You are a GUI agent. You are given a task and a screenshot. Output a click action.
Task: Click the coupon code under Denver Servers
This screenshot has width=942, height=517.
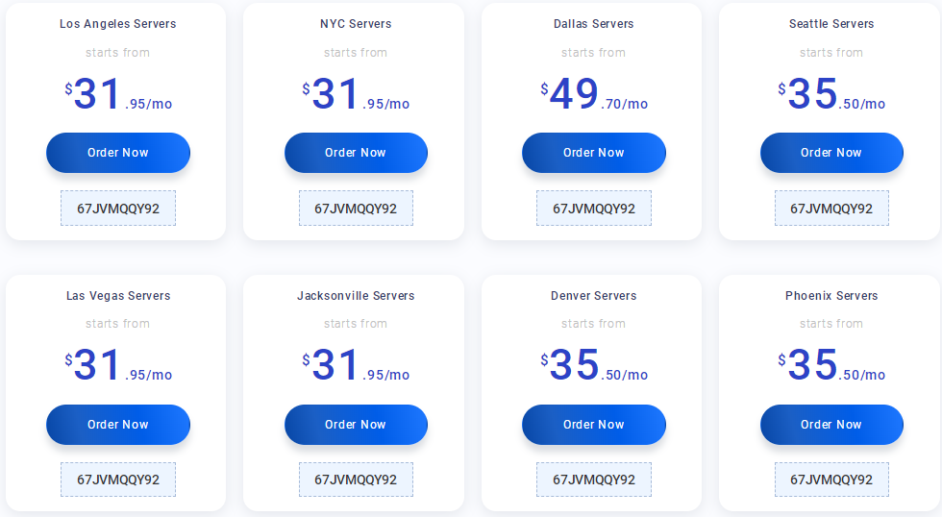click(x=594, y=480)
